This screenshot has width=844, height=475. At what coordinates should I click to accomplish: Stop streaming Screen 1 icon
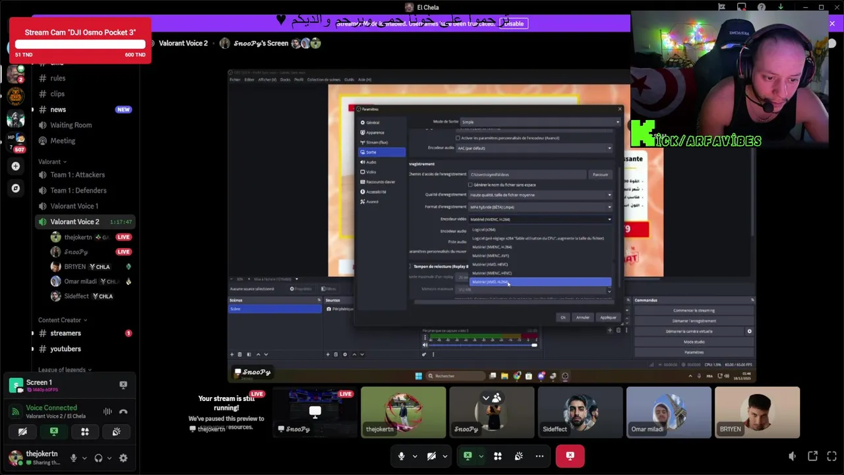[x=123, y=385]
